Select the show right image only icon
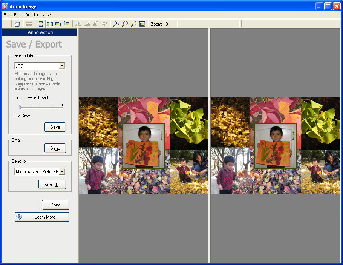Image resolution: width=343 pixels, height=265 pixels. (x=67, y=24)
